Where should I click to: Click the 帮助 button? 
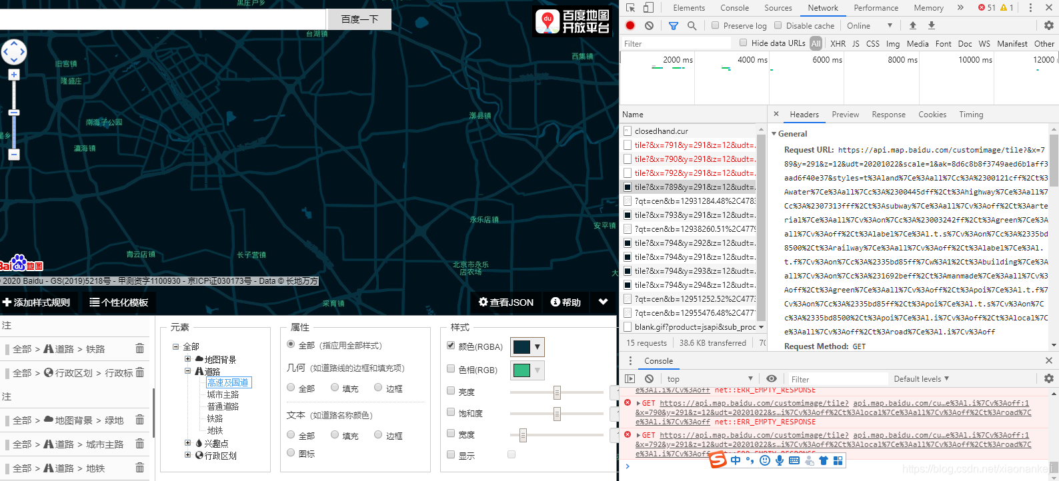click(x=566, y=302)
